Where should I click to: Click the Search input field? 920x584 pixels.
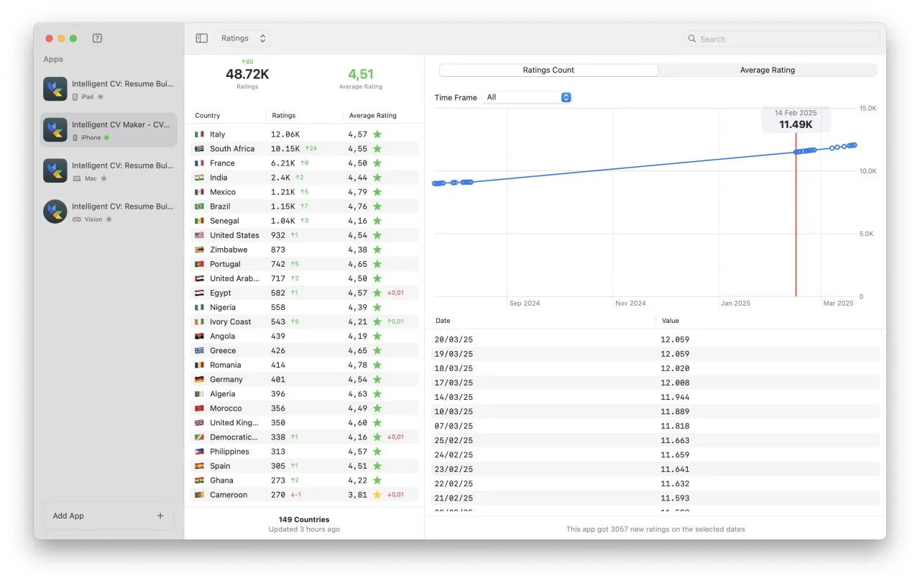point(781,39)
